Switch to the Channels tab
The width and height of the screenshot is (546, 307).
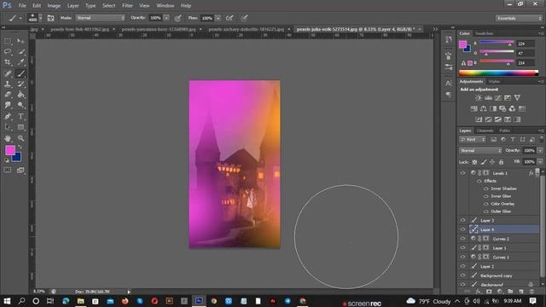point(485,130)
